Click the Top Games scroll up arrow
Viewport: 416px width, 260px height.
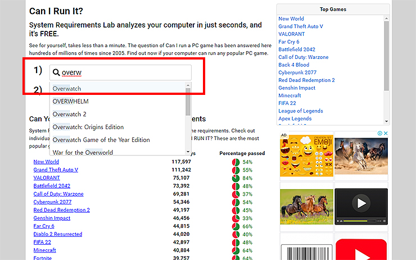click(386, 19)
